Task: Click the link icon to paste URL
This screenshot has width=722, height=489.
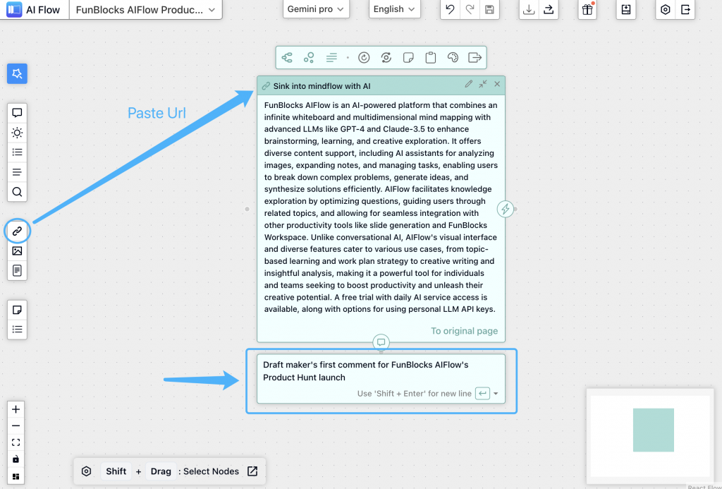Action: tap(17, 231)
